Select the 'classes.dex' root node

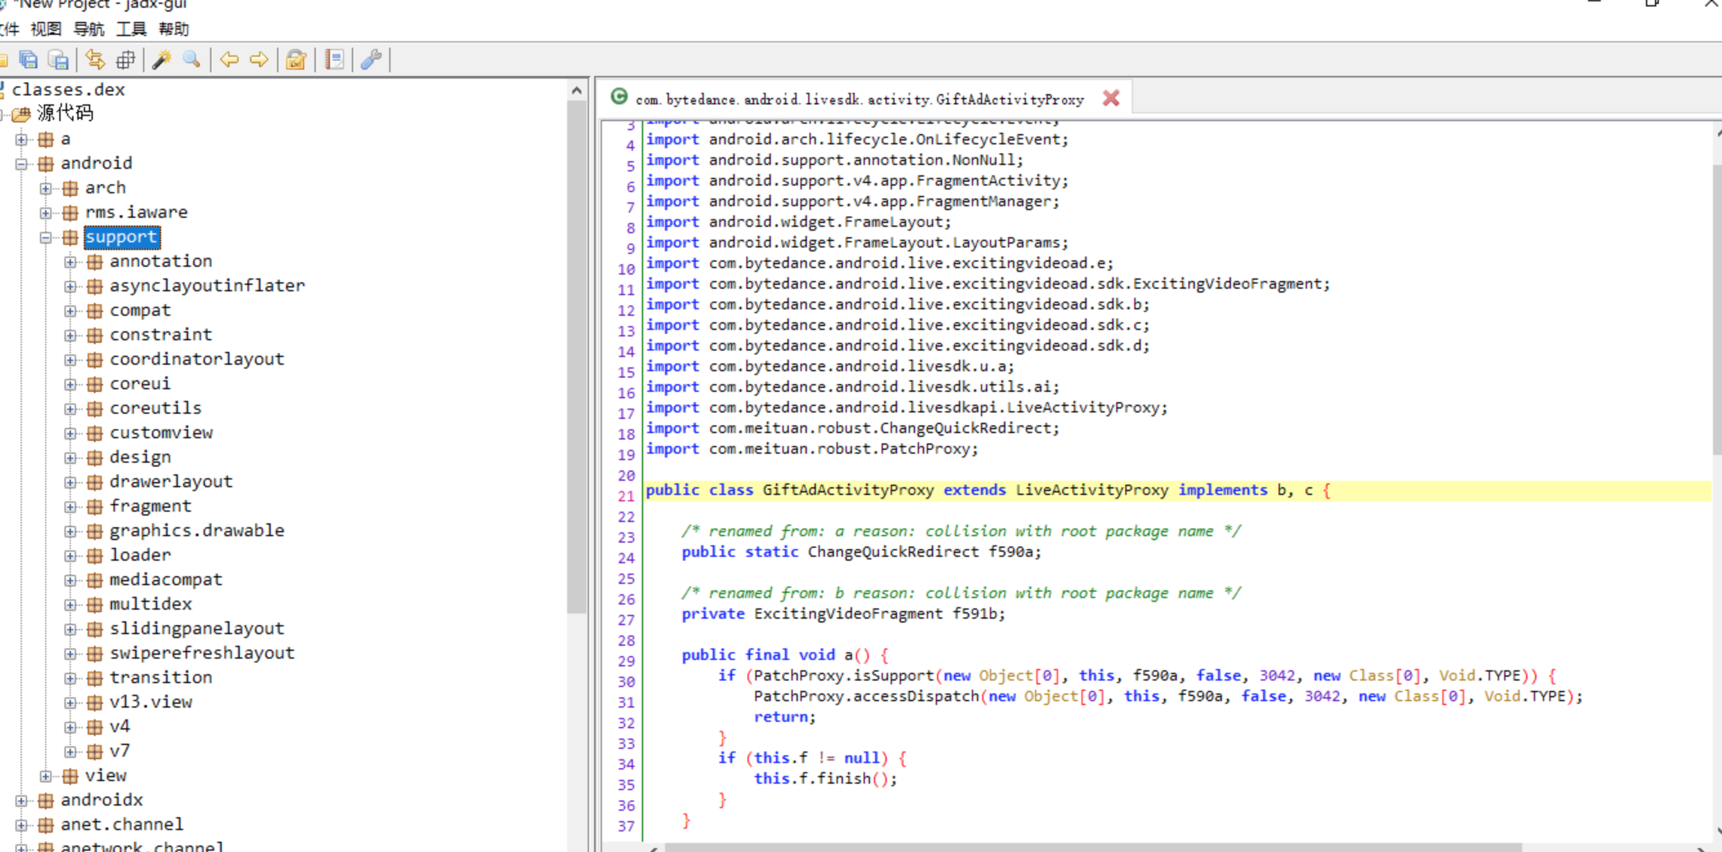click(68, 90)
